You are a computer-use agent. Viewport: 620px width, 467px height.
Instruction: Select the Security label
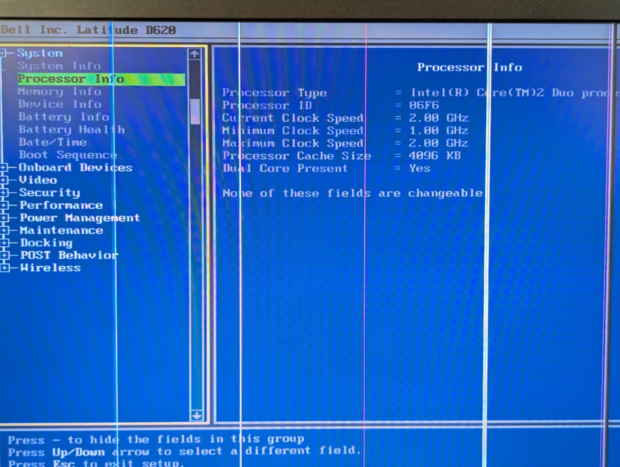(50, 193)
